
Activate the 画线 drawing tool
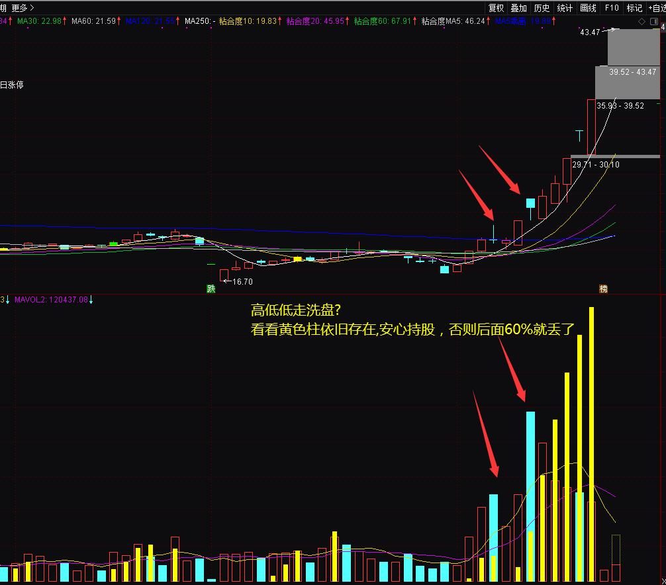pyautogui.click(x=588, y=8)
